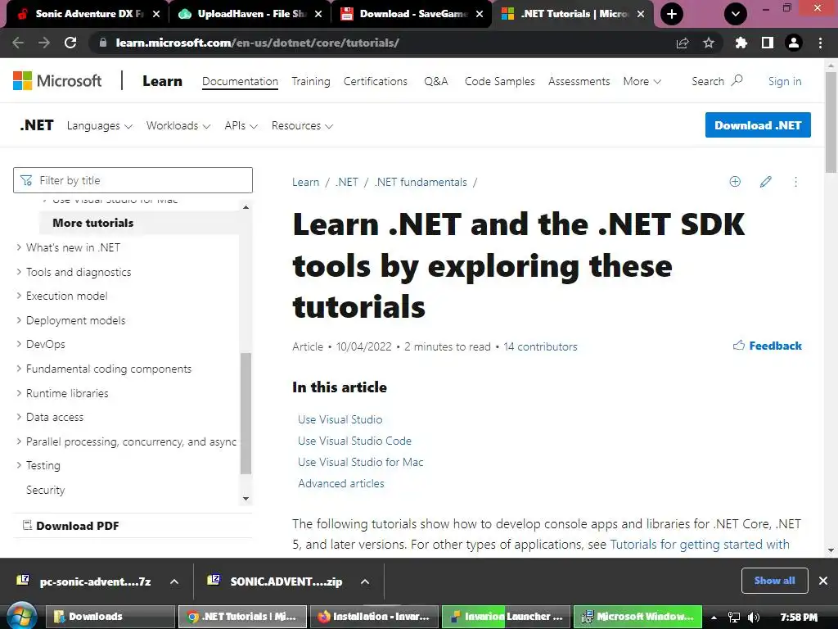Click the .NET fundamentals breadcrumb
Screen dimensions: 838x629
421,182
